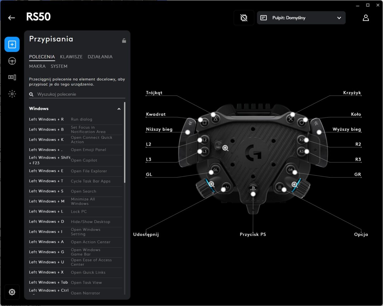
Task: Open the DZIAŁANIA tab
Action: tap(100, 57)
